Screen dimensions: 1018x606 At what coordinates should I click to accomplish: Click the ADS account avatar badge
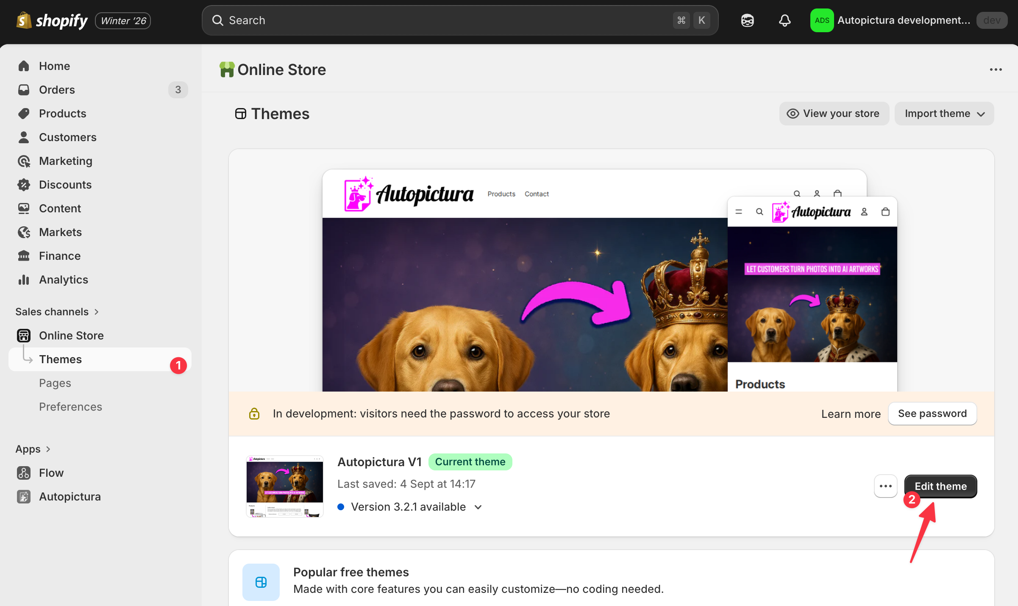821,20
